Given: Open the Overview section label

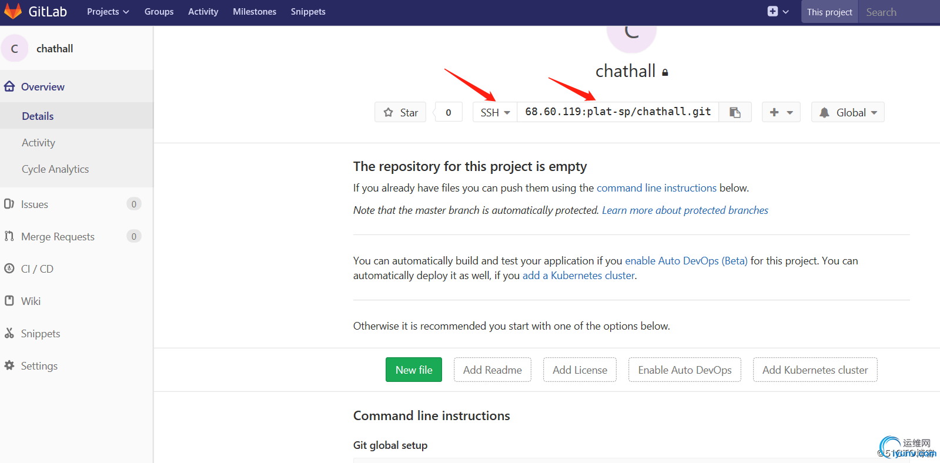Looking at the screenshot, I should 43,86.
